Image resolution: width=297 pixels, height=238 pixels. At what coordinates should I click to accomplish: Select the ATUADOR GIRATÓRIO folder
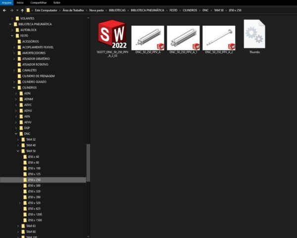34,59
